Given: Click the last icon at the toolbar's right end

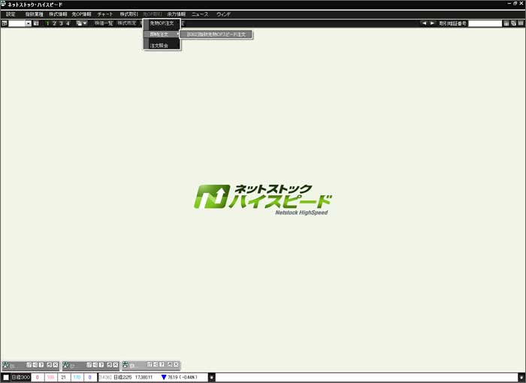Looking at the screenshot, I should click(521, 23).
